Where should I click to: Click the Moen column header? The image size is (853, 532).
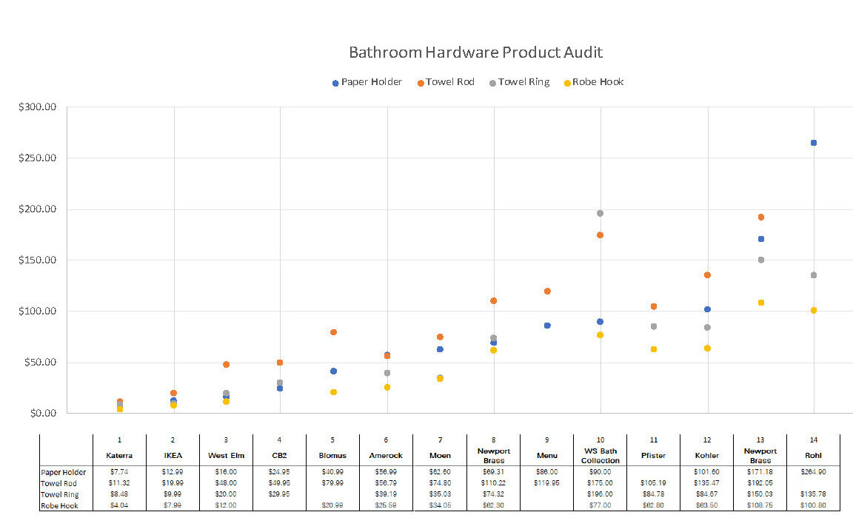click(440, 456)
